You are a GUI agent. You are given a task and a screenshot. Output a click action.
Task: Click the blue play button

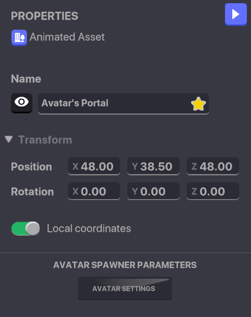(x=236, y=14)
